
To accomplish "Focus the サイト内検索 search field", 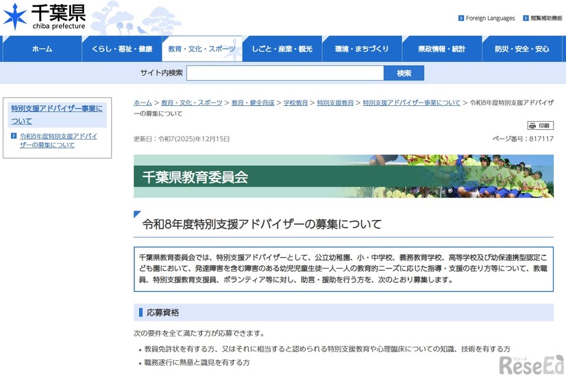I will (x=285, y=73).
